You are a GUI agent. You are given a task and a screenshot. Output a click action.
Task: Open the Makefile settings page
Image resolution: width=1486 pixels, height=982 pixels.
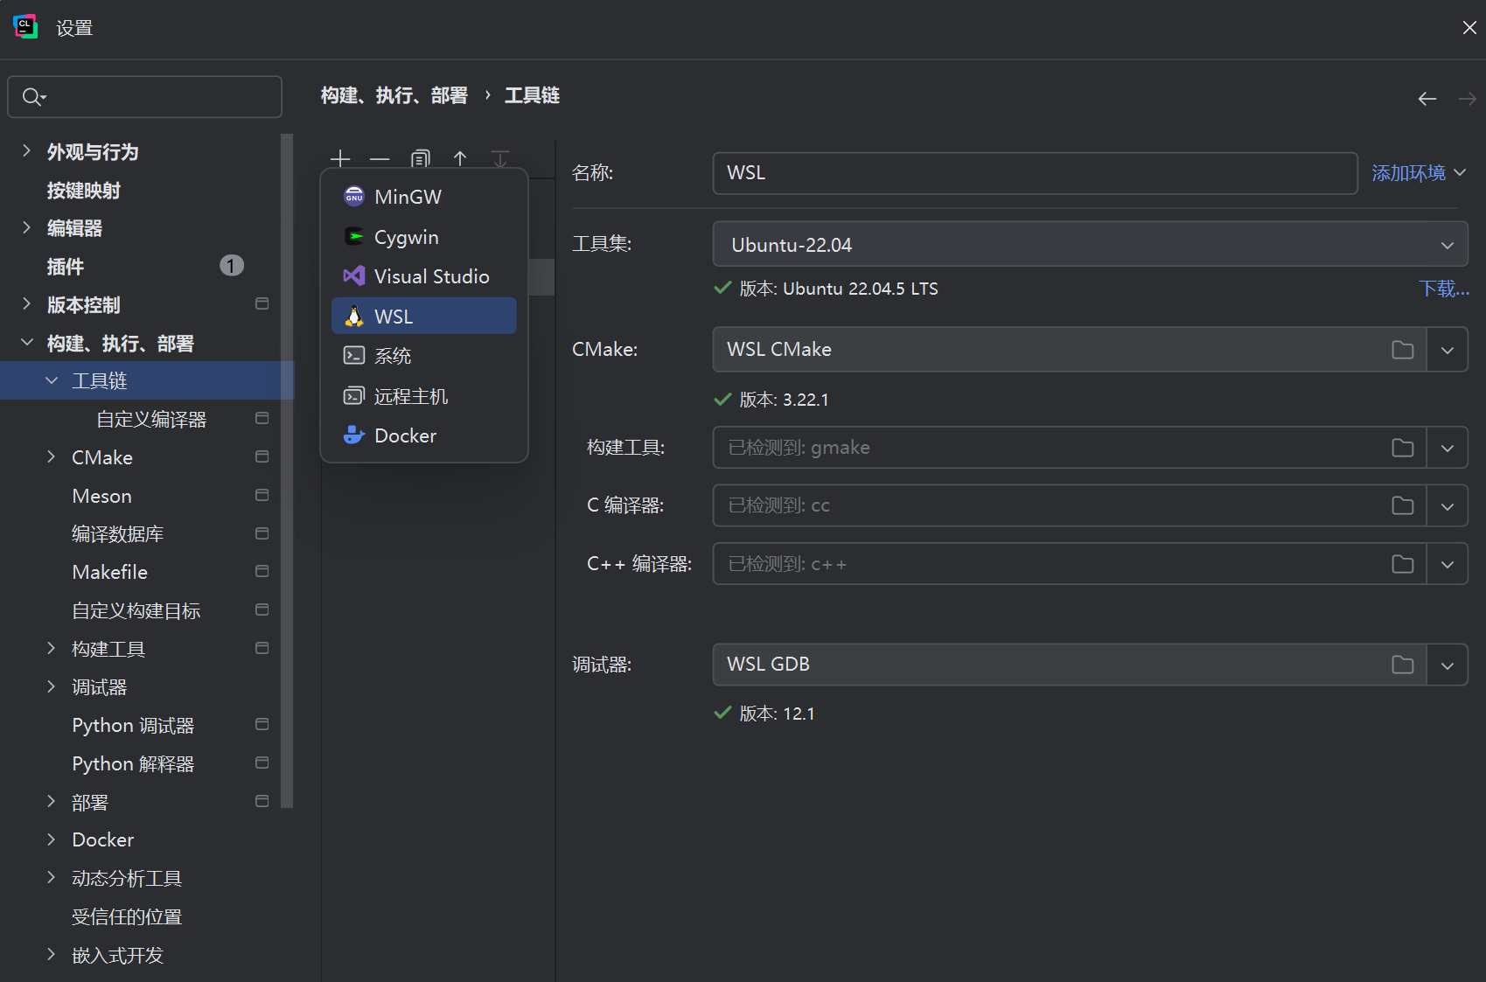(110, 572)
